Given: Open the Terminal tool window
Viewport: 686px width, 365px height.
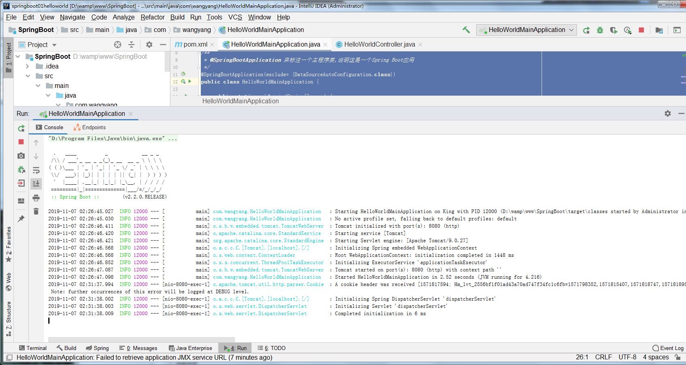Looking at the screenshot, I should 33,348.
